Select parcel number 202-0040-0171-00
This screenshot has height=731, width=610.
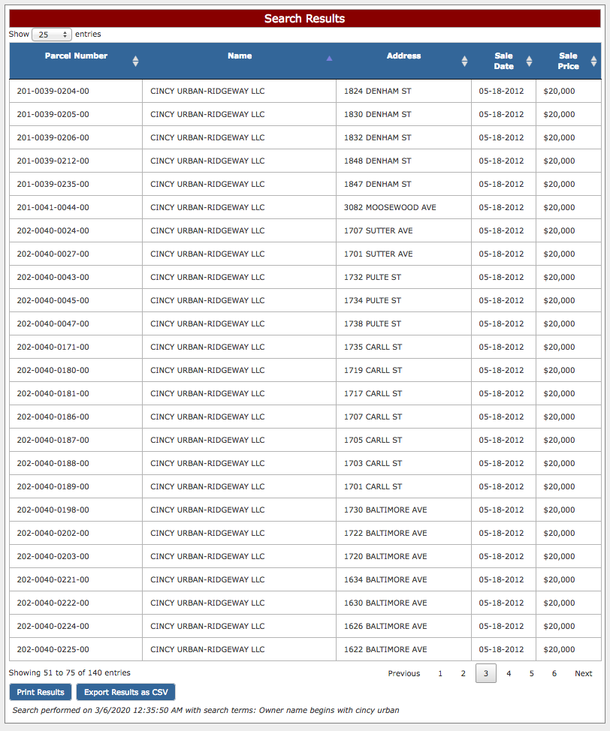coord(53,347)
